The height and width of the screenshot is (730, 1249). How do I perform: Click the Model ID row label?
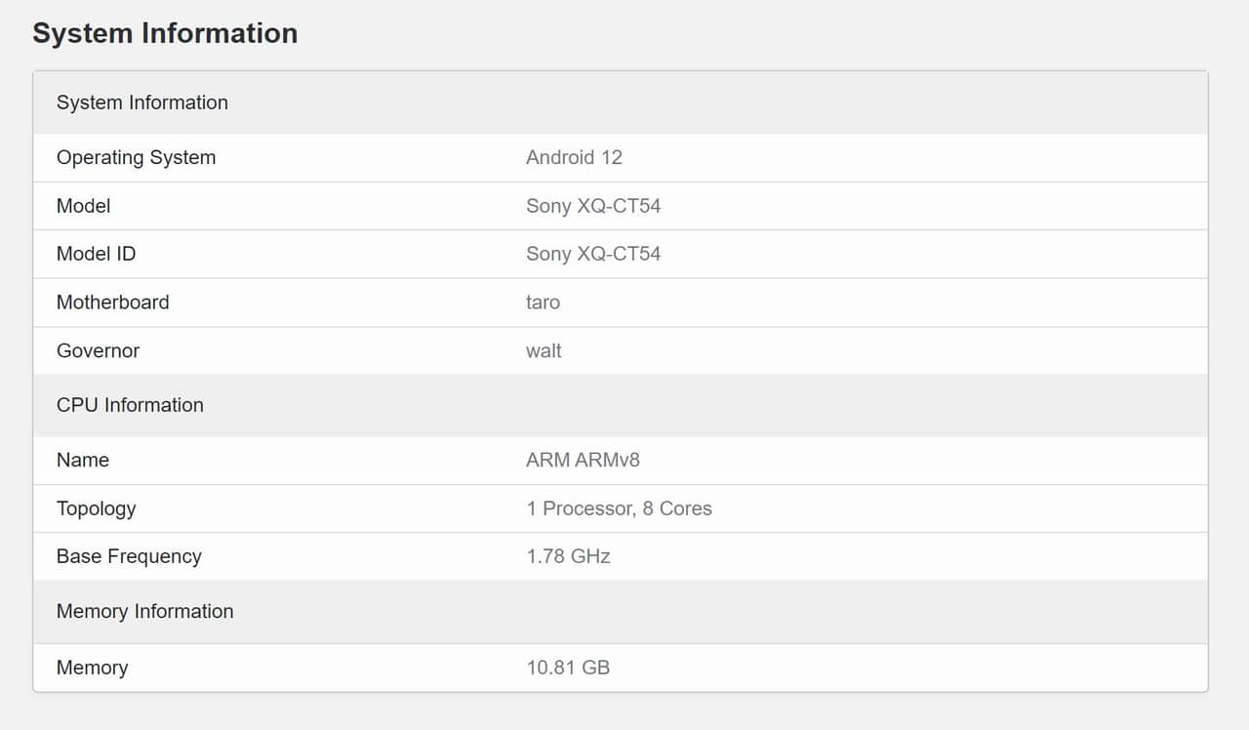pyautogui.click(x=96, y=254)
